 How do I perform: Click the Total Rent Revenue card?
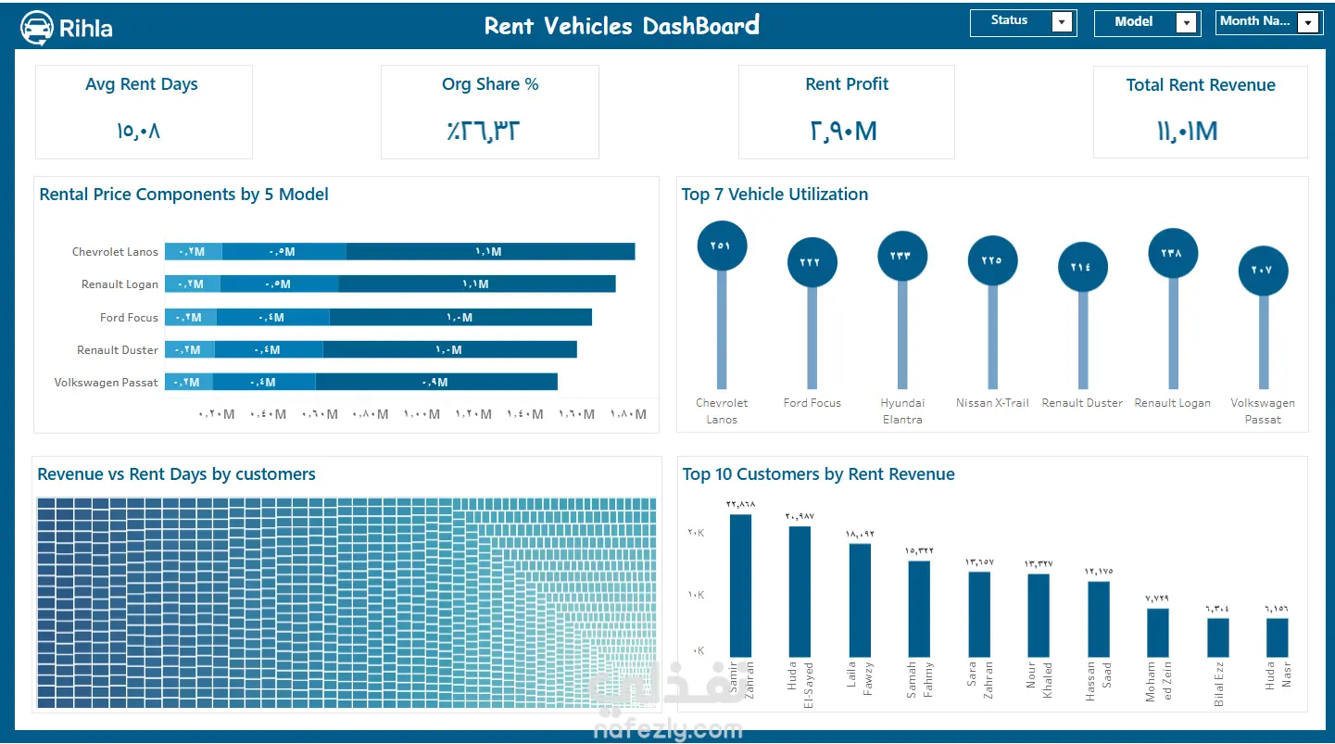coord(1201,112)
